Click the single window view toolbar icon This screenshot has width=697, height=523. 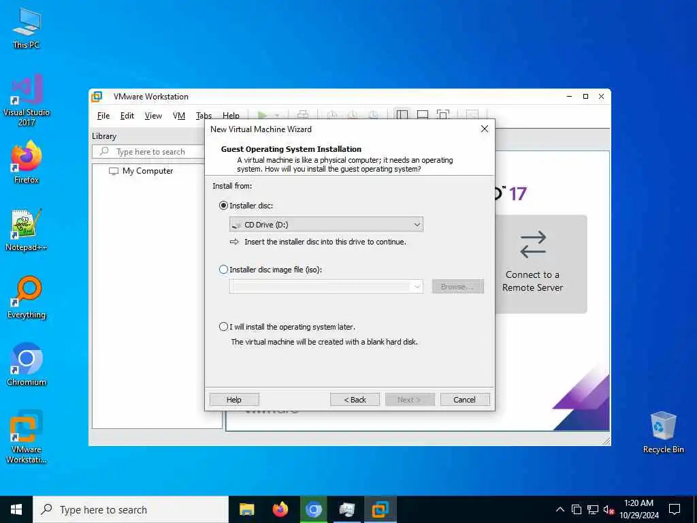pyautogui.click(x=423, y=115)
